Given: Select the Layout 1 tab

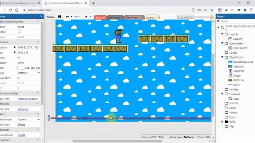Looking at the screenshot, I should click(x=151, y=17).
